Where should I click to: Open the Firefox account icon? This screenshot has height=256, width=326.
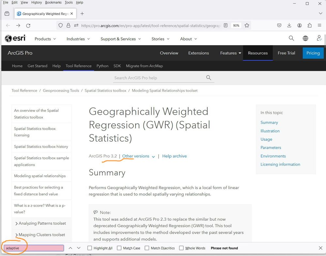click(x=299, y=26)
